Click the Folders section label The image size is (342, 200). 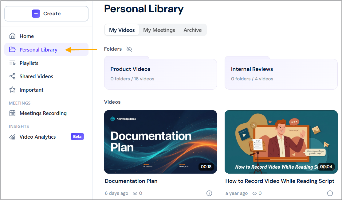(113, 49)
